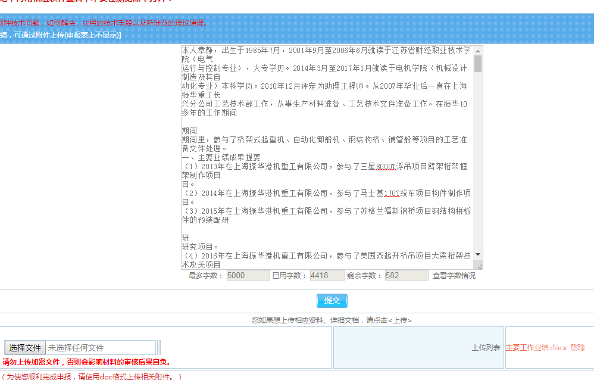Screen dimensions: 594x380
Task: Click the 您如果想上传相应资料 instruction text
Action: pyautogui.click(x=332, y=320)
